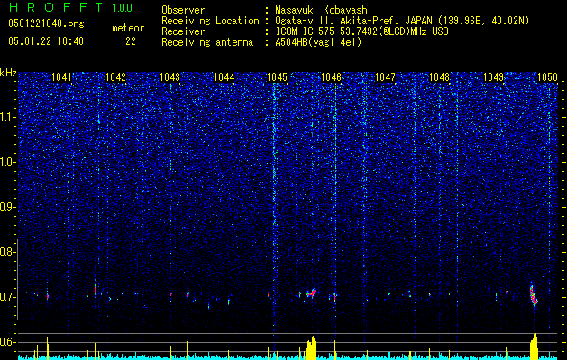Click the 1049 time marker
This screenshot has height=360, width=567.
pos(493,76)
